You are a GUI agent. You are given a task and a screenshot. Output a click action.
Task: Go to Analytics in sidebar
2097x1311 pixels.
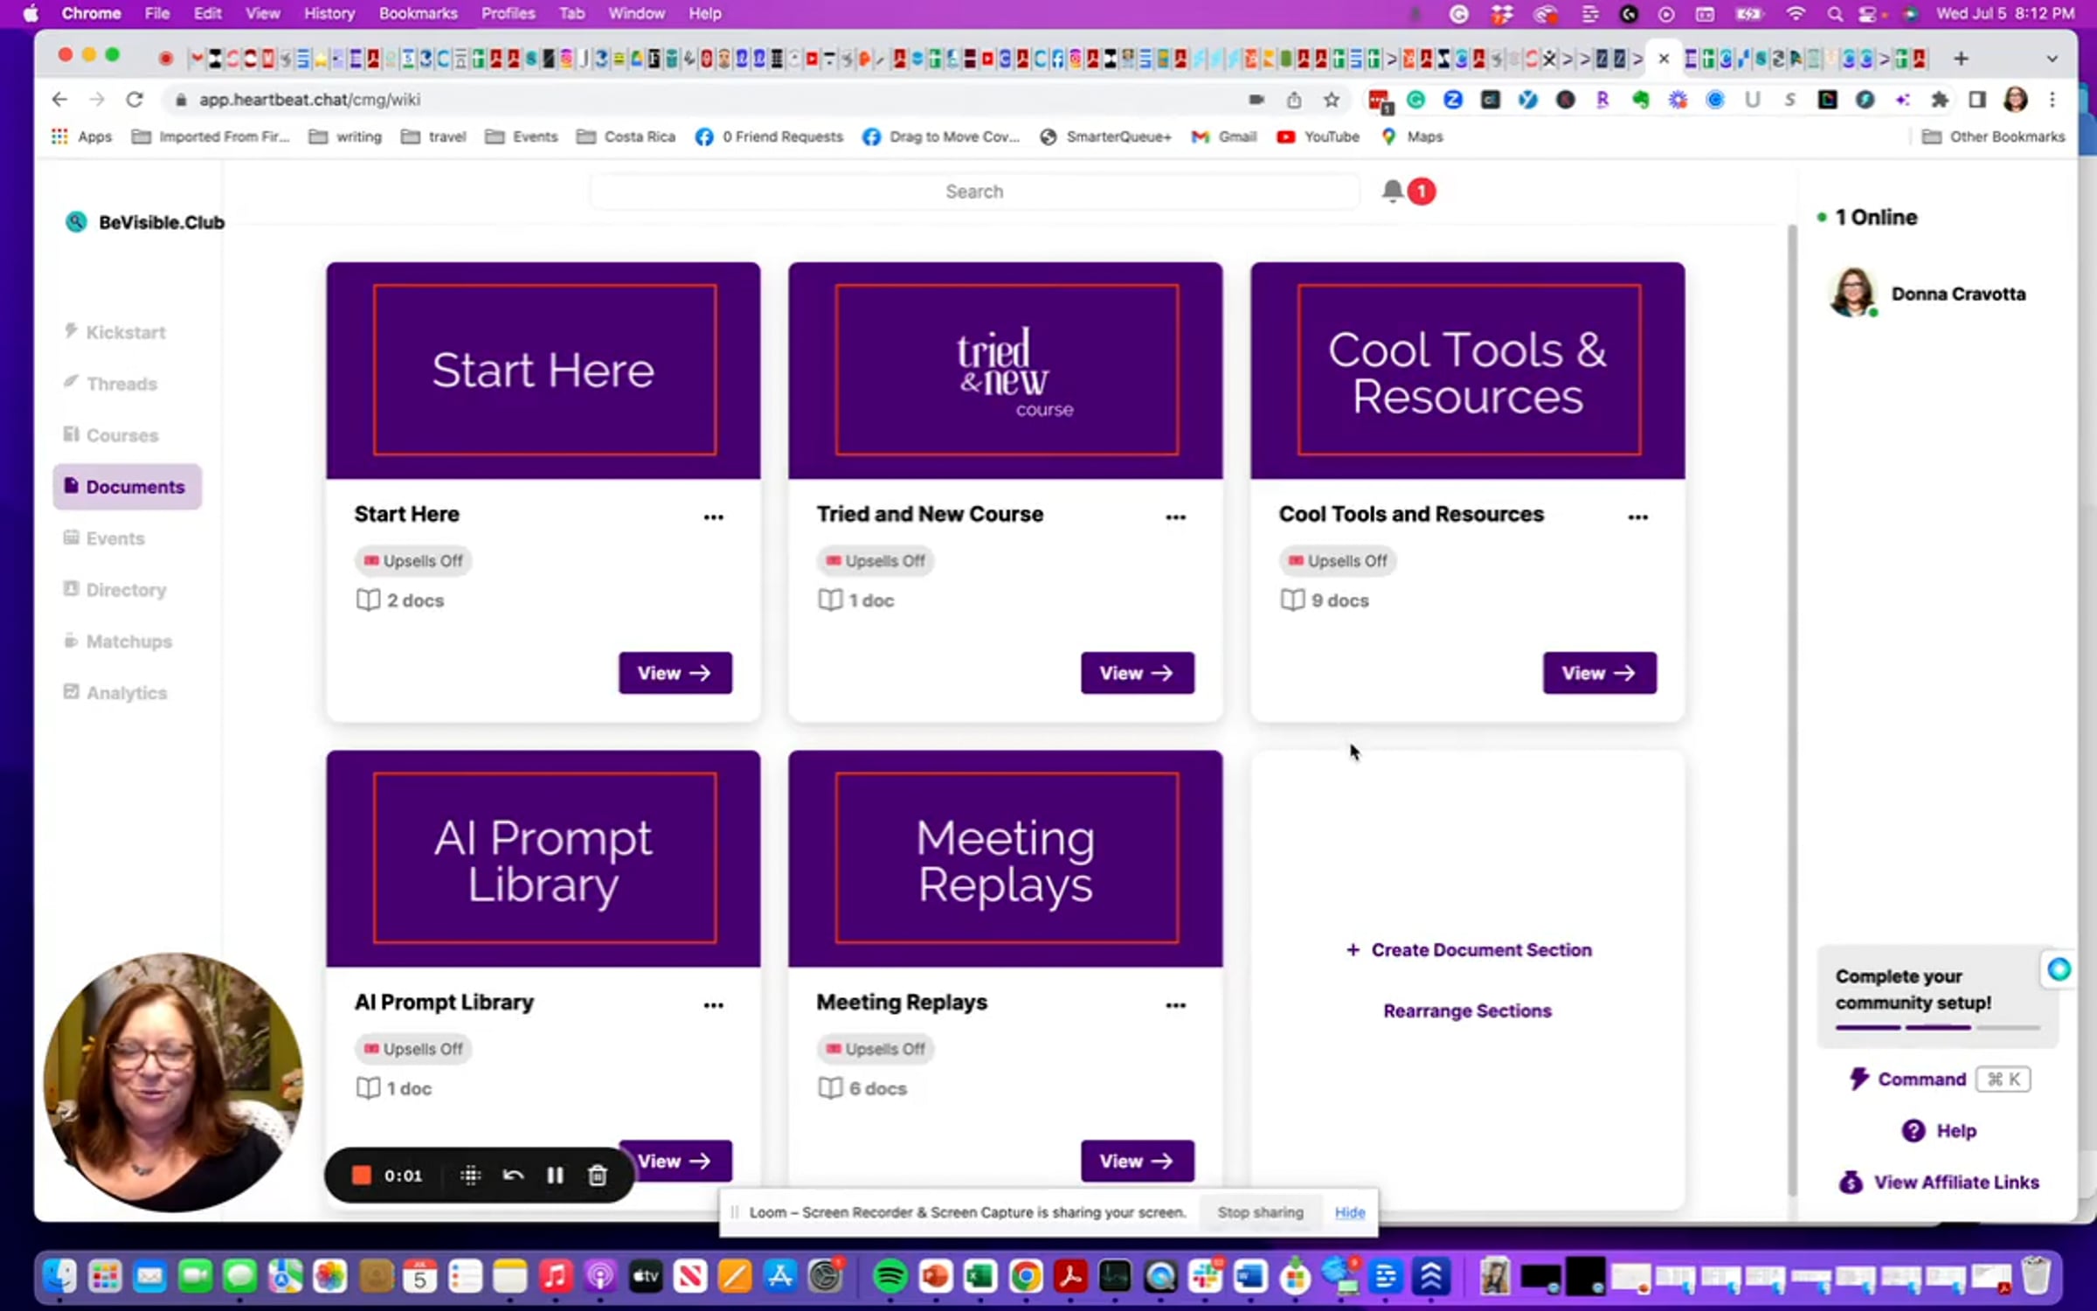(126, 692)
